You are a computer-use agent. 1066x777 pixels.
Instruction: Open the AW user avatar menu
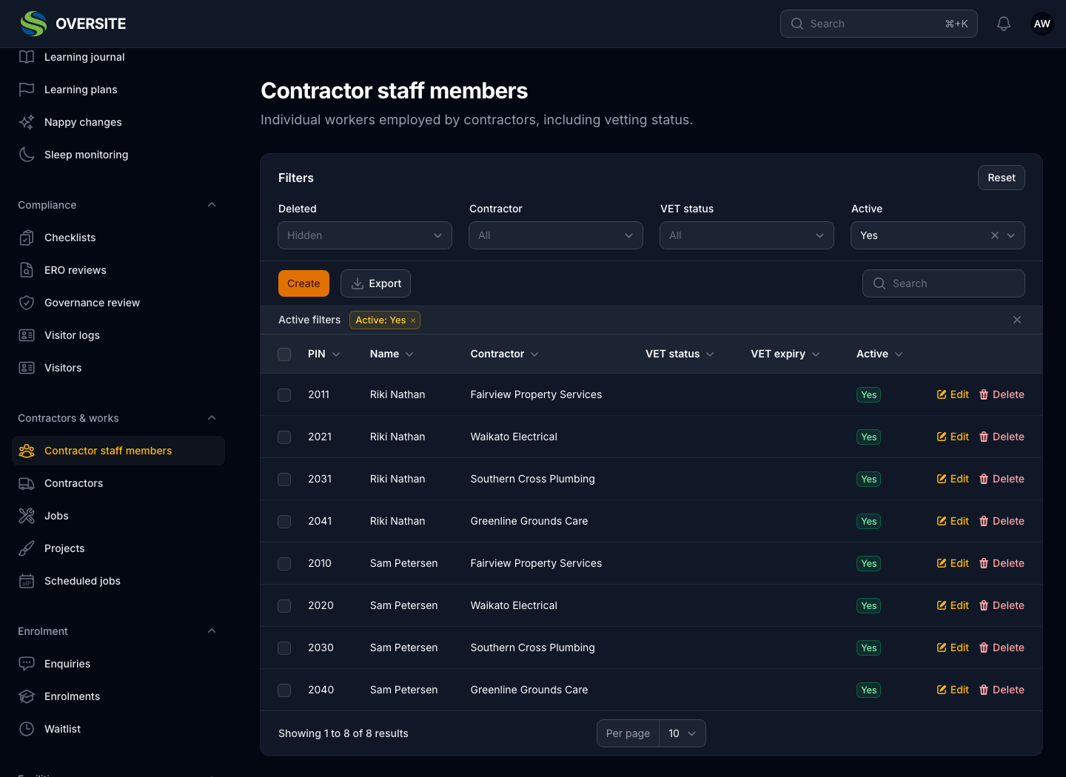click(1042, 24)
